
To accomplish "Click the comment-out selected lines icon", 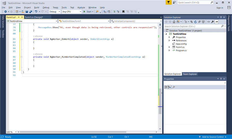I will pyautogui.click(x=114, y=12).
